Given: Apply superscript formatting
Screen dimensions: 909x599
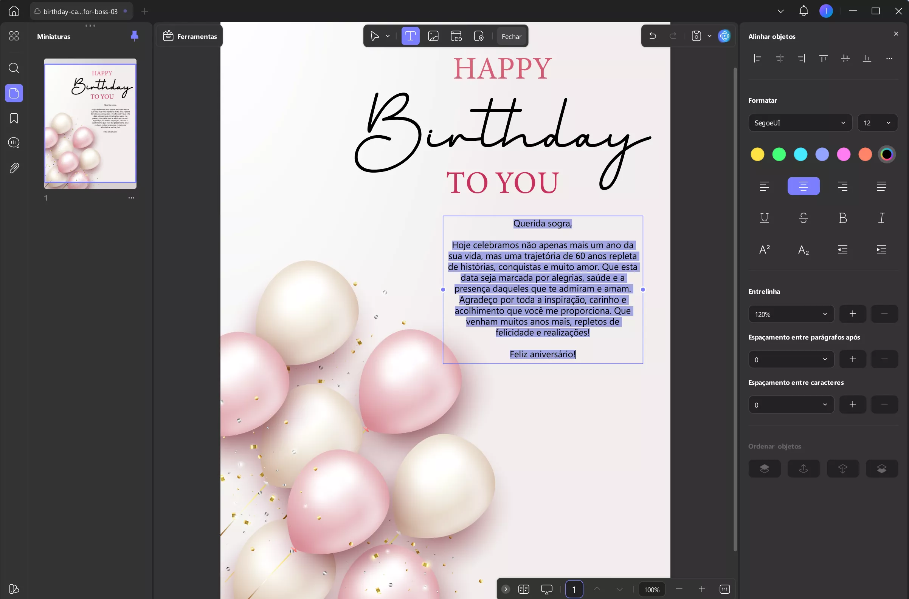Looking at the screenshot, I should pos(765,250).
